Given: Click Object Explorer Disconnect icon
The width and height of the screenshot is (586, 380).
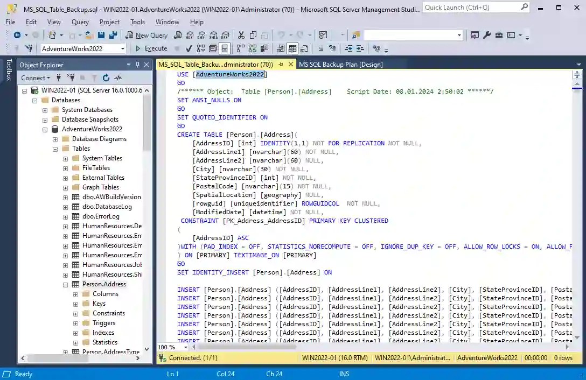Looking at the screenshot, I should pos(71,78).
